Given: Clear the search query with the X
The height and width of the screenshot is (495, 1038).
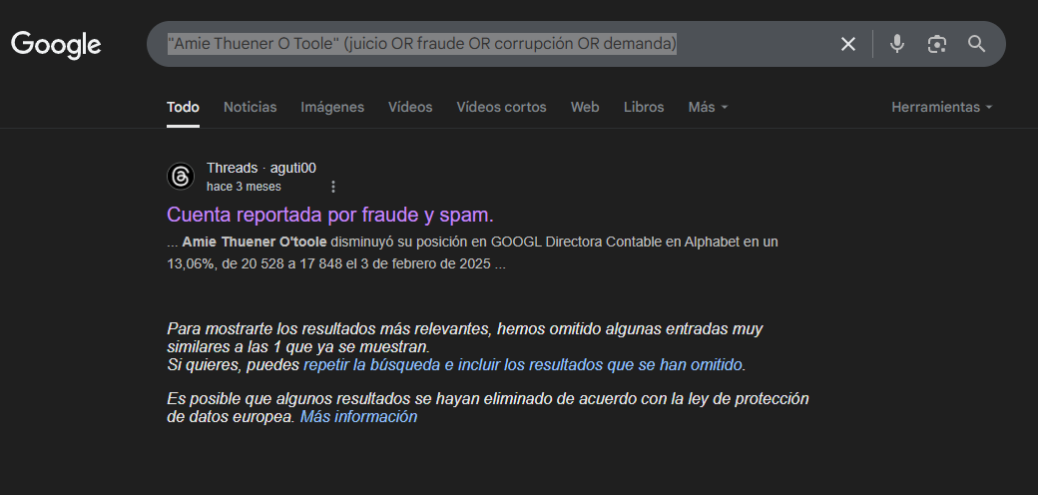Looking at the screenshot, I should coord(848,44).
